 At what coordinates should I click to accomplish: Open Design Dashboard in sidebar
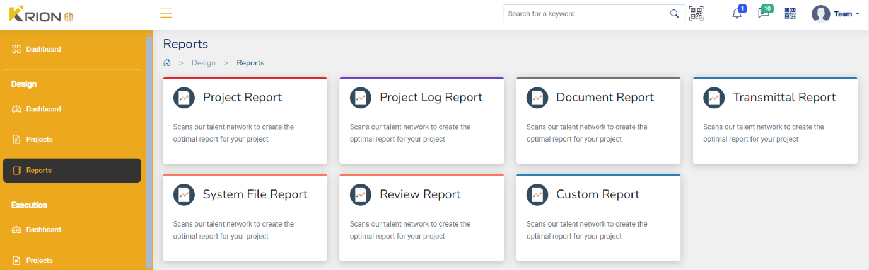(x=43, y=110)
